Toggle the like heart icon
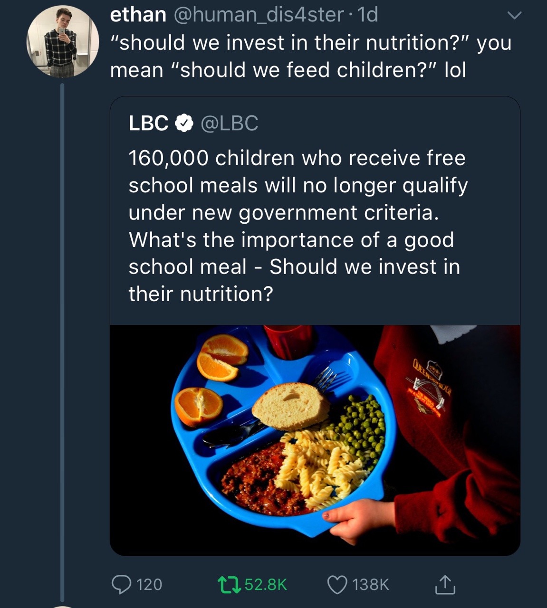The width and height of the screenshot is (547, 608). (337, 584)
